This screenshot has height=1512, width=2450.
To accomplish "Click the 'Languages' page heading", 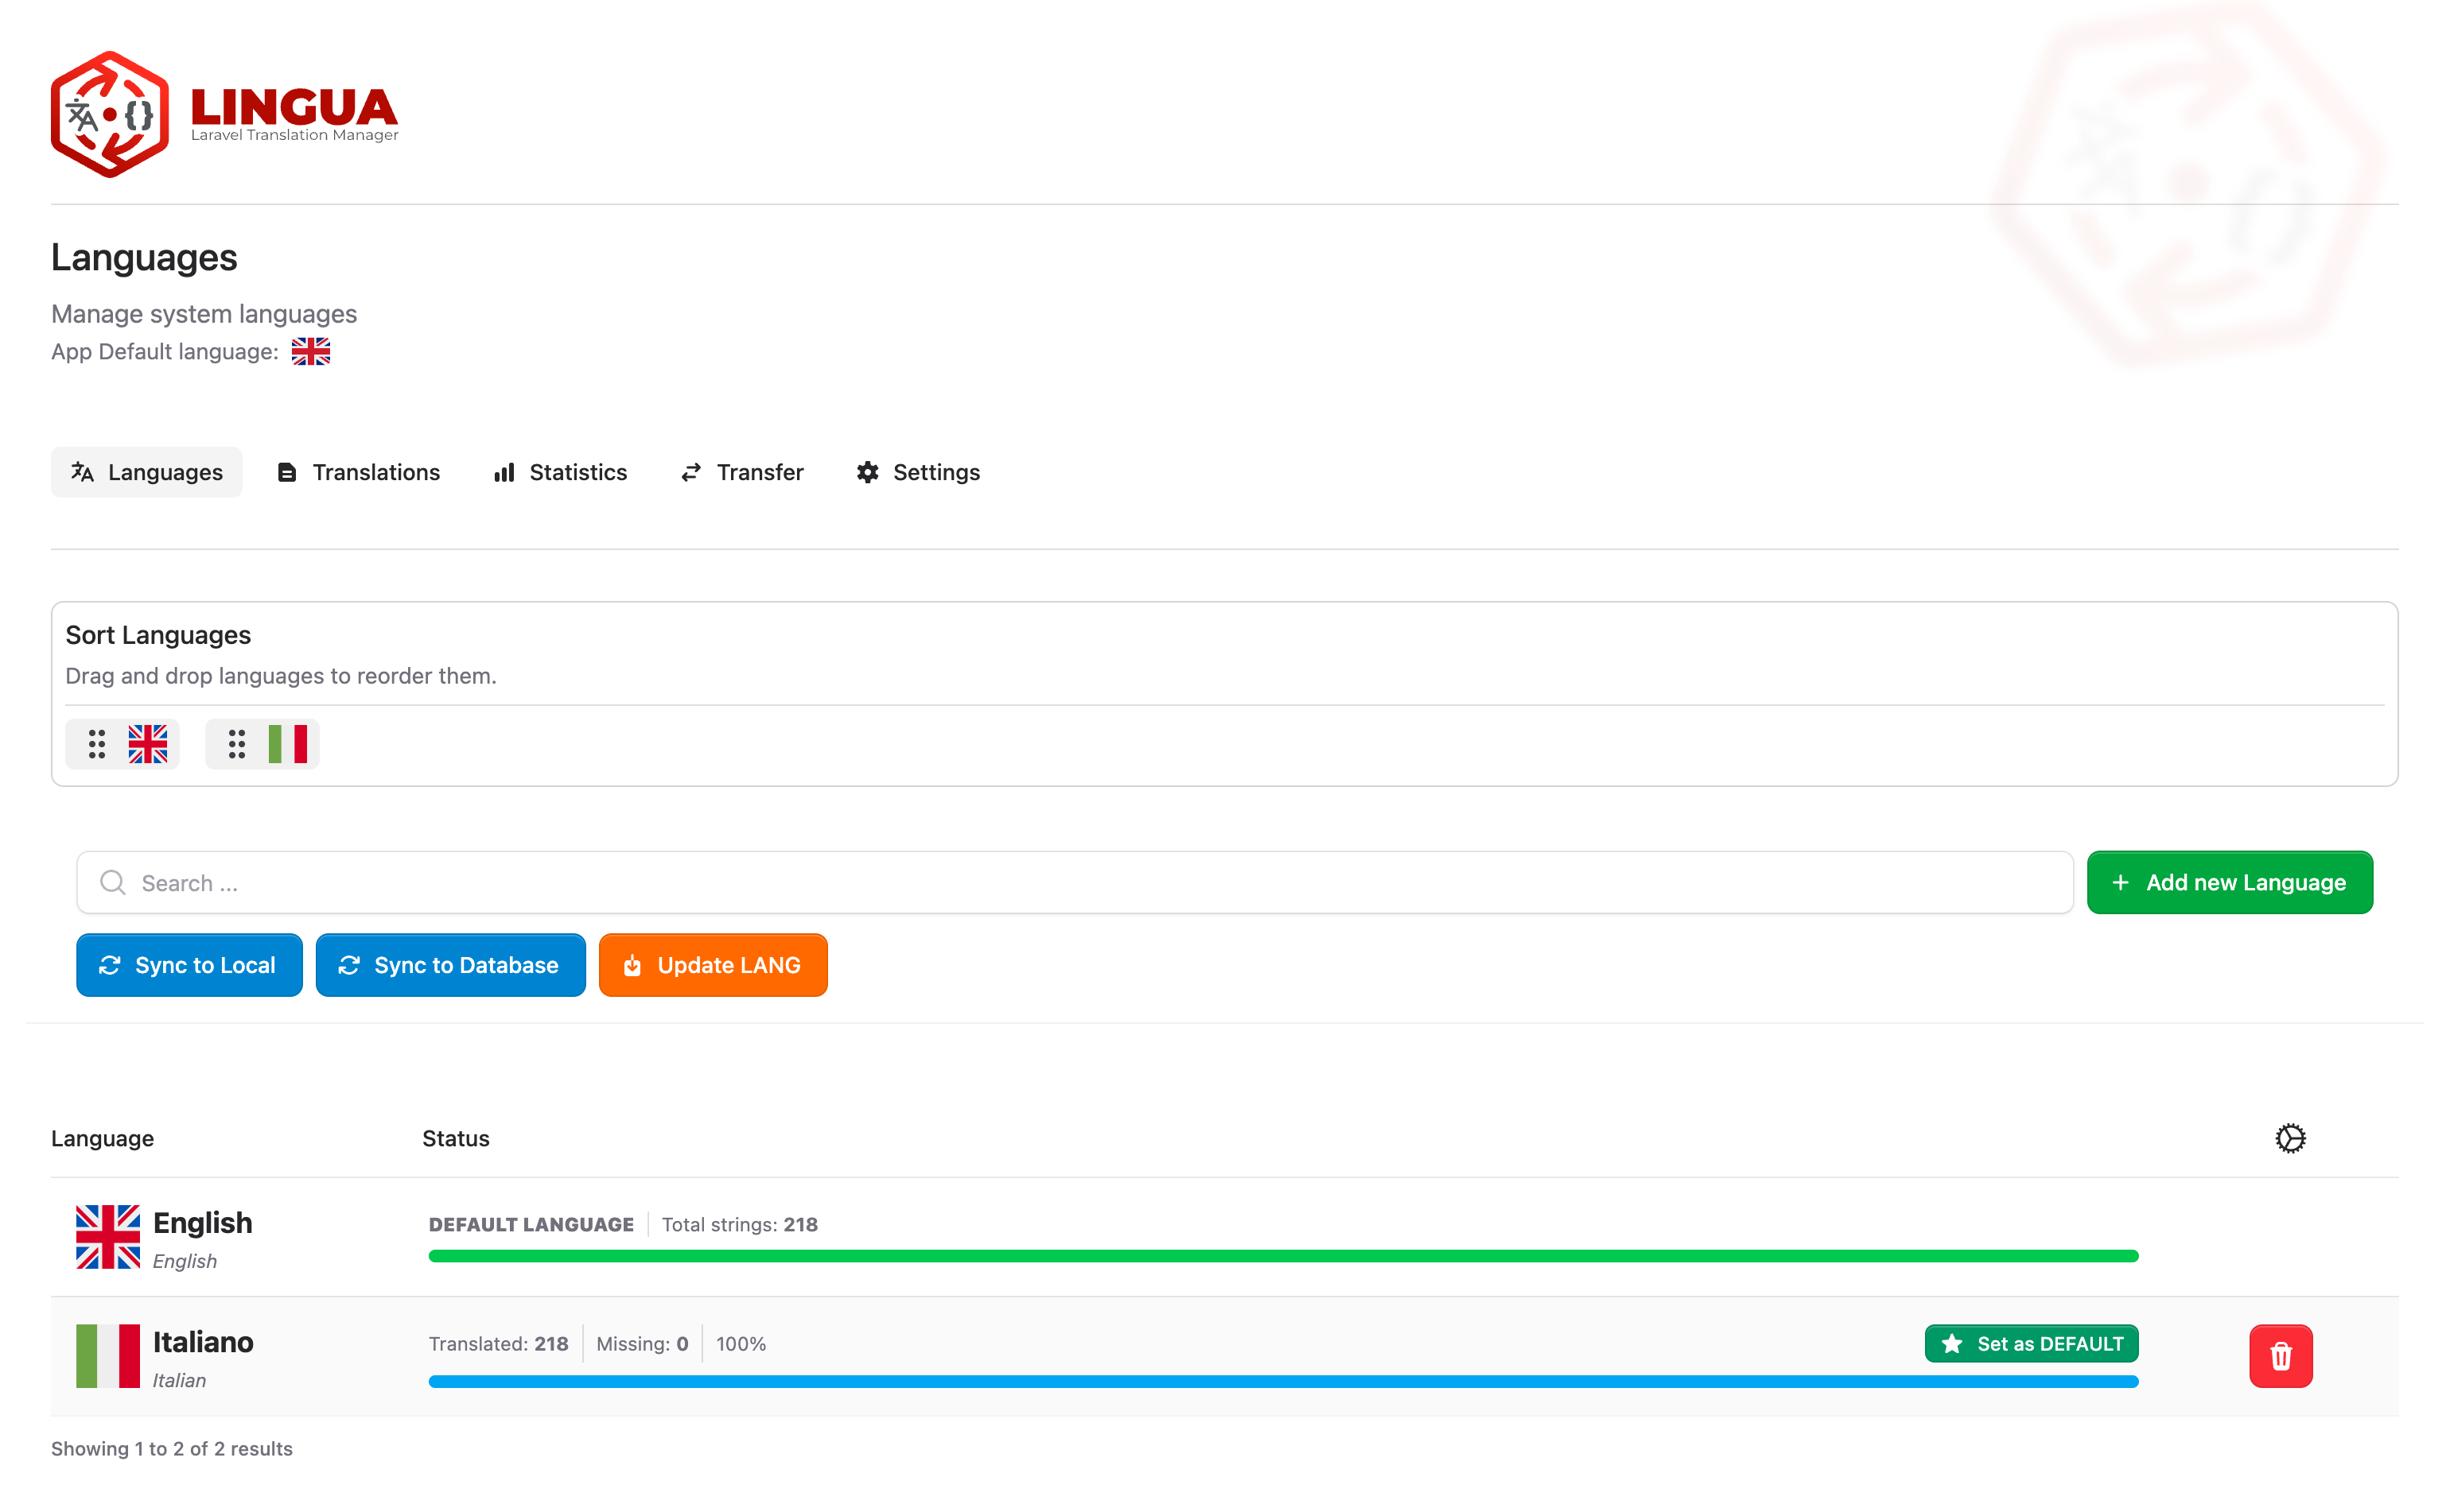I will pos(144,257).
